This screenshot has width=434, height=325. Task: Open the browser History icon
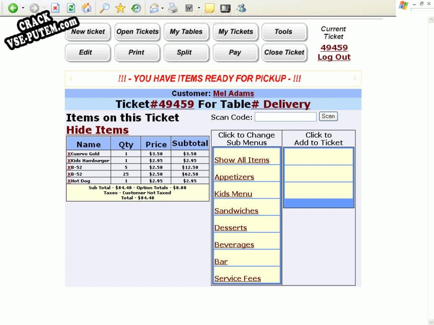(136, 8)
